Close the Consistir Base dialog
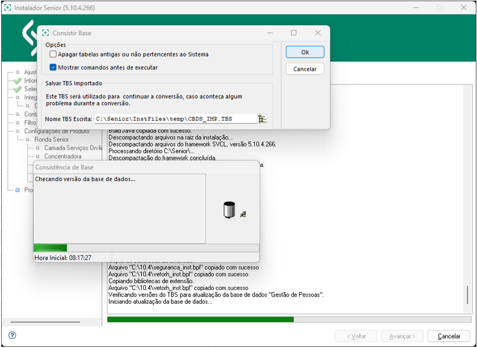 tap(318, 32)
